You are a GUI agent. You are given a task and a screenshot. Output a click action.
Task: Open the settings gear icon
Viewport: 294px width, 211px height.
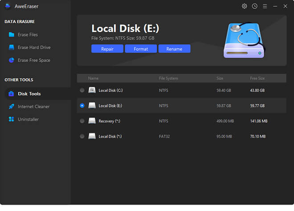click(x=244, y=6)
